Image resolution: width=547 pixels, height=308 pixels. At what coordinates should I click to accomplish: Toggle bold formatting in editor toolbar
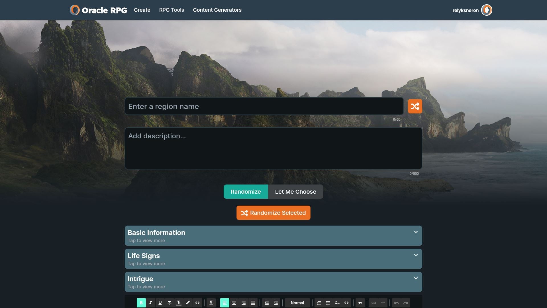click(141, 303)
